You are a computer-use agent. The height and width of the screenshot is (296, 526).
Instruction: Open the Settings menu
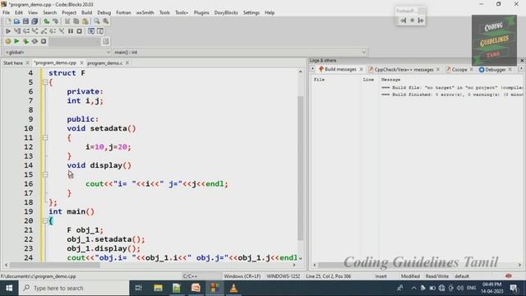tap(251, 12)
